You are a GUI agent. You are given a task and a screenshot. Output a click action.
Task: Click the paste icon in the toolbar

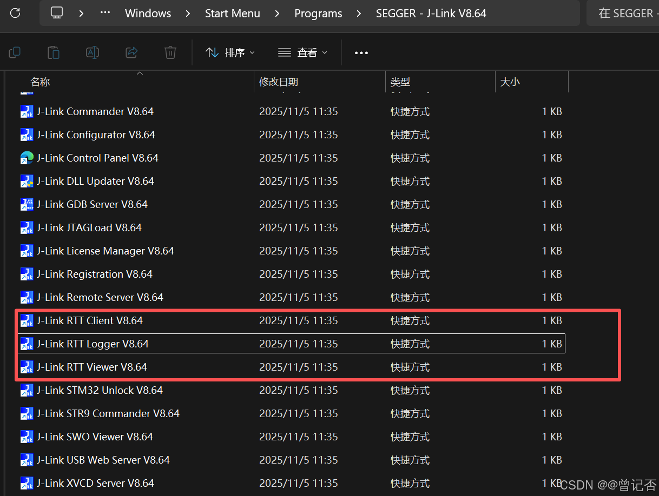(53, 52)
